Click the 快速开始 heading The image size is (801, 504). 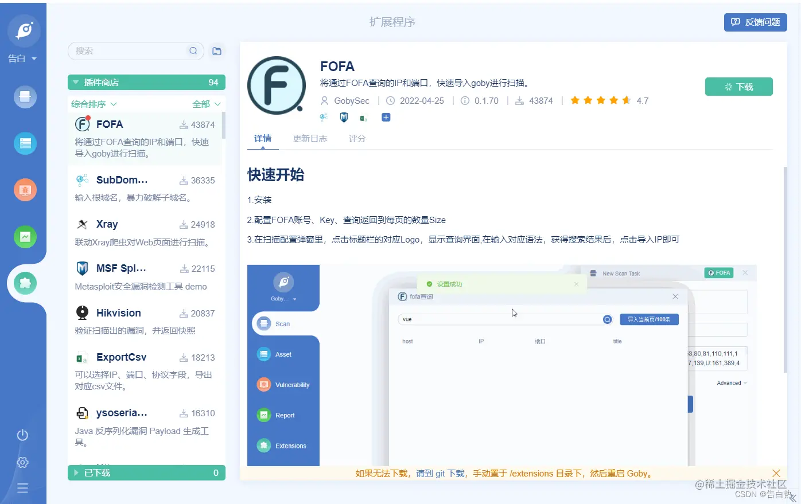tap(276, 175)
